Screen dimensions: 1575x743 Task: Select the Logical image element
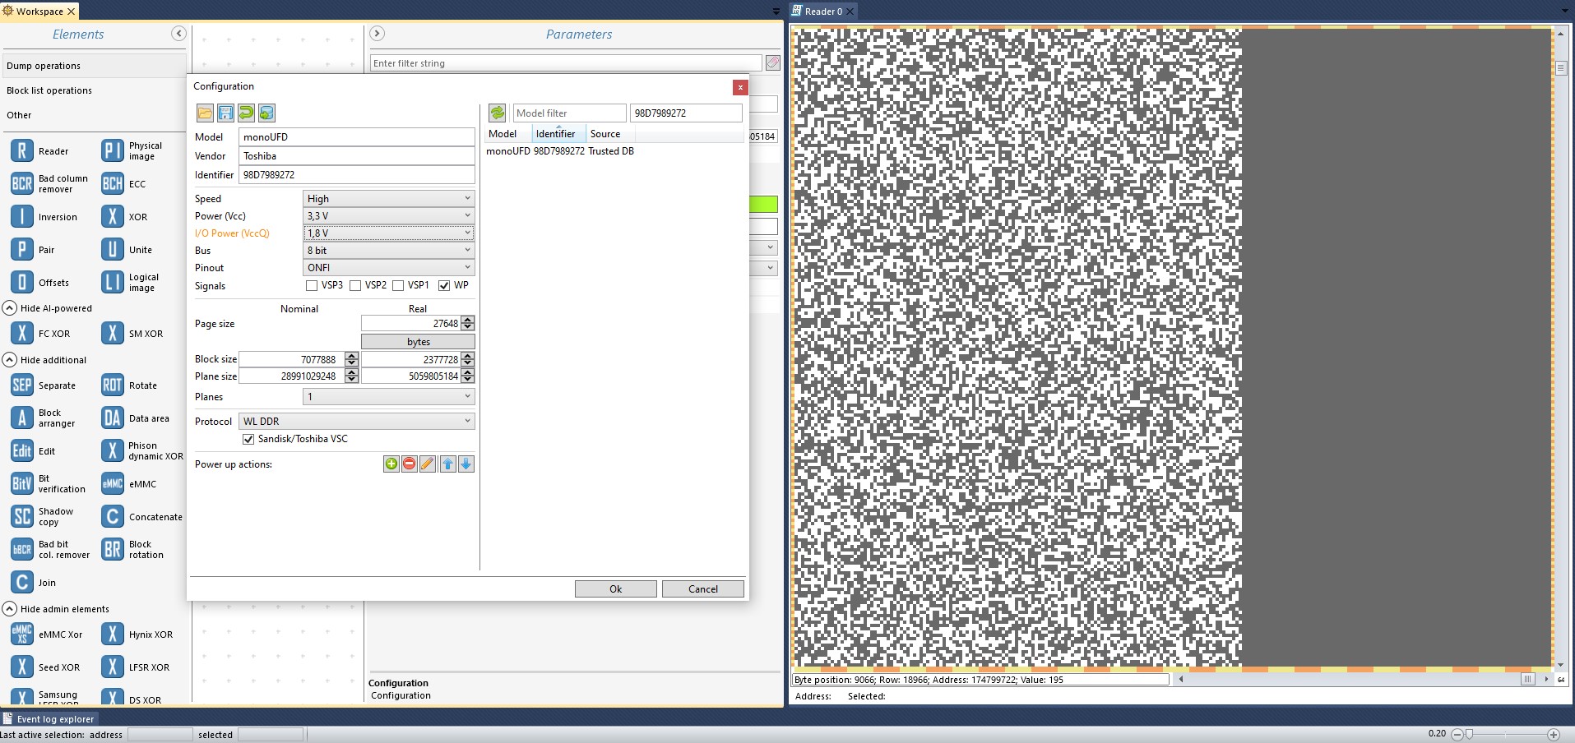click(131, 283)
